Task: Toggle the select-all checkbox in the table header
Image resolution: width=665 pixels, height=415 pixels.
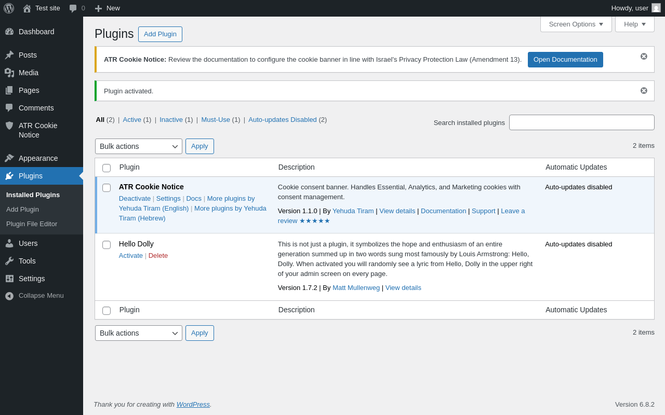Action: (107, 168)
